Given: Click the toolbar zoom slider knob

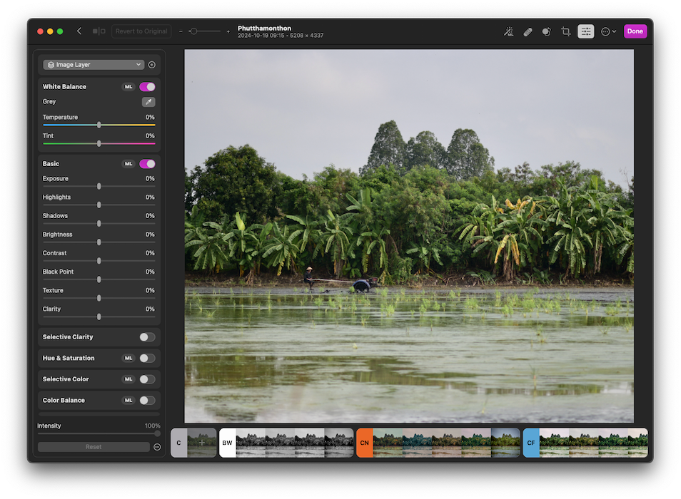Looking at the screenshot, I should (193, 31).
